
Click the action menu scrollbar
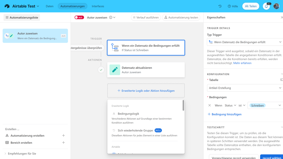pos(183,105)
